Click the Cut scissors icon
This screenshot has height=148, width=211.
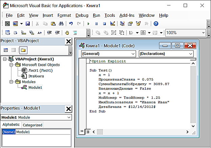click(37, 24)
